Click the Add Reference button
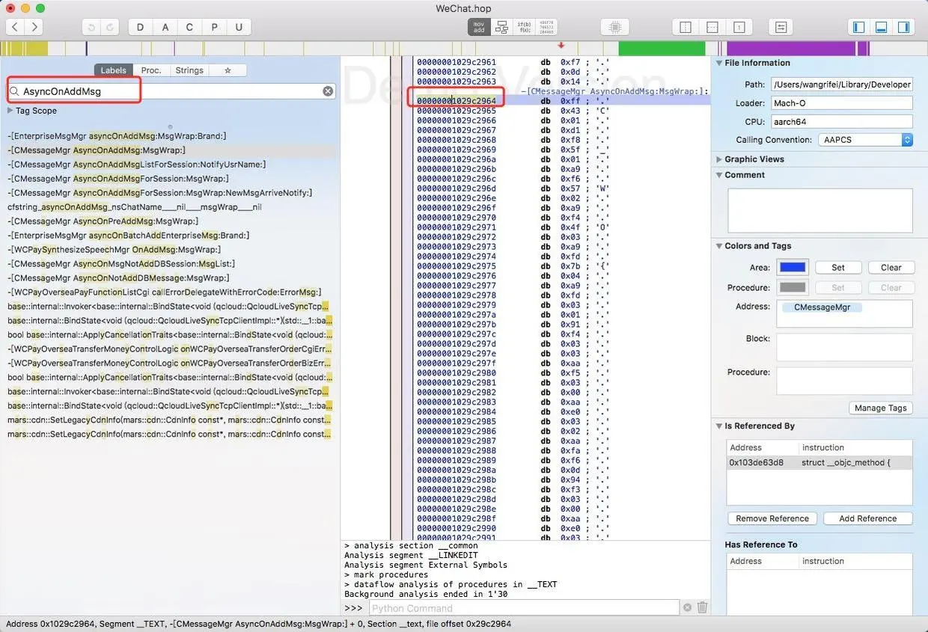The image size is (928, 632). (x=867, y=518)
